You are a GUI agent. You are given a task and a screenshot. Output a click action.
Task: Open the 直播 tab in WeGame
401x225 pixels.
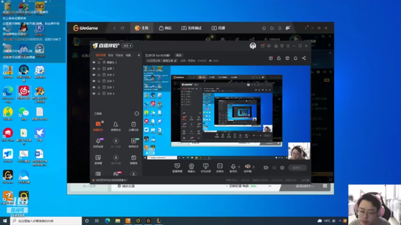(218, 28)
